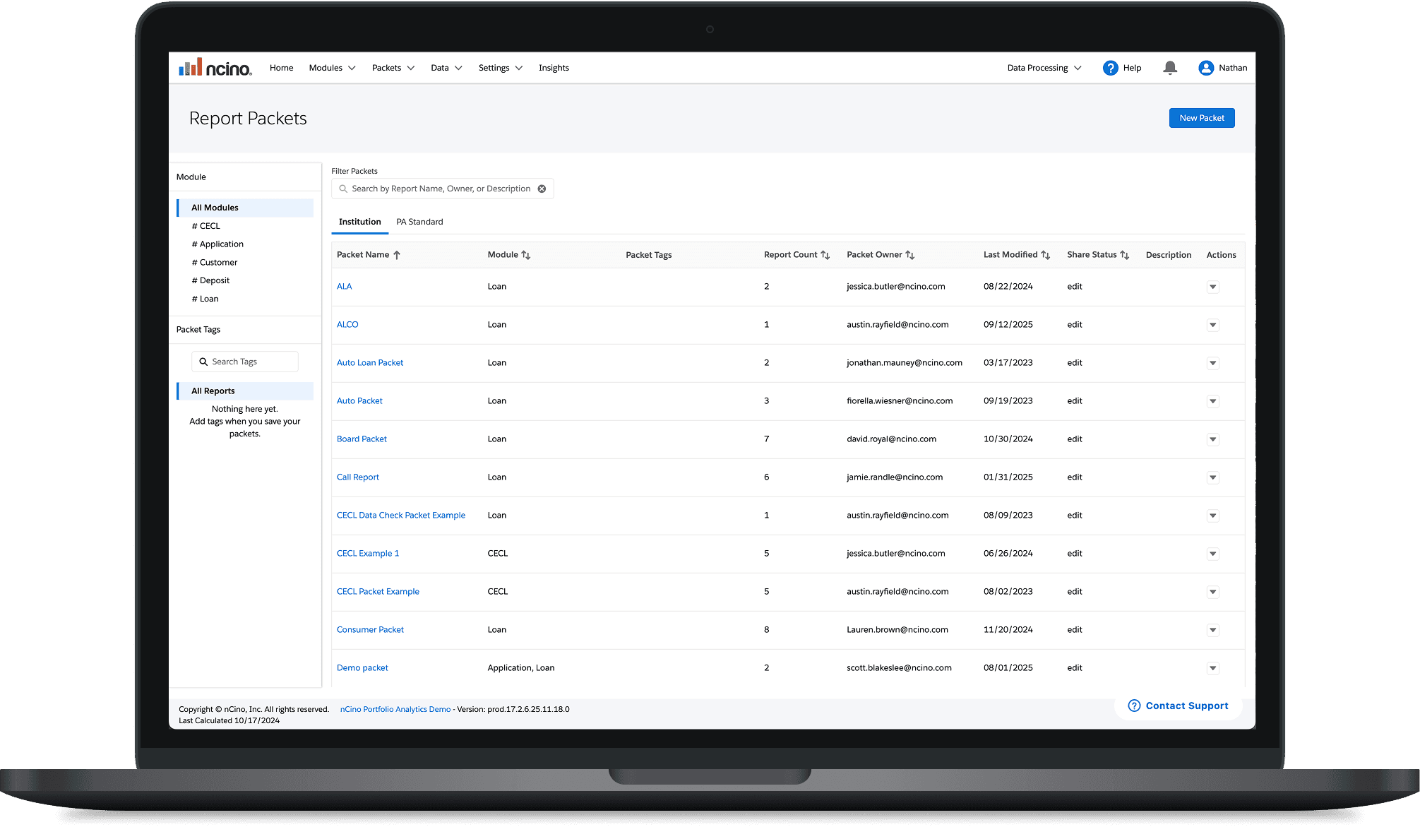This screenshot has width=1420, height=827.
Task: Clear the packet filter search field
Action: click(542, 189)
